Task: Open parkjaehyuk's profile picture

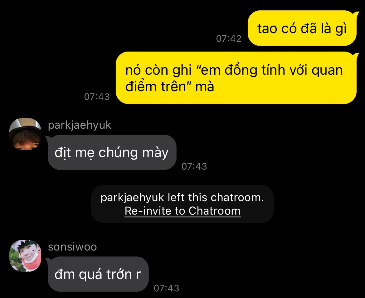Action: [x=25, y=134]
